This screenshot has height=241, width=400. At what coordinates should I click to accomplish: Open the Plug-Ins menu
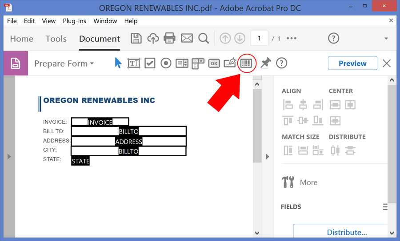click(x=75, y=21)
